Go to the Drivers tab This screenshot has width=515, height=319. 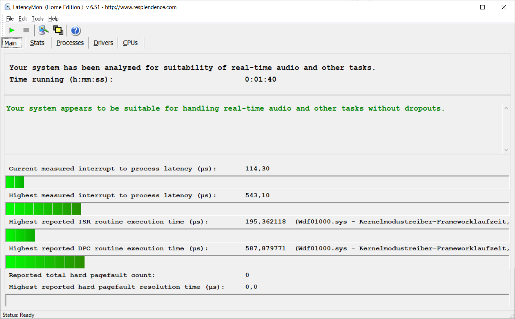[x=103, y=43]
